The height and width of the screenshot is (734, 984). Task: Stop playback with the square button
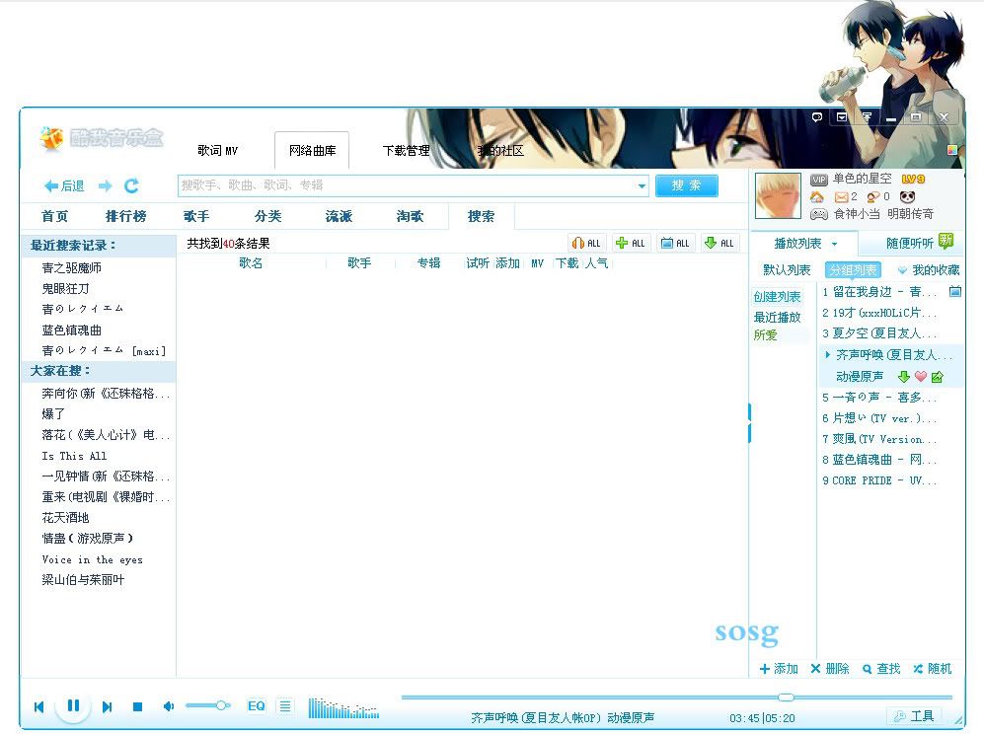(138, 706)
